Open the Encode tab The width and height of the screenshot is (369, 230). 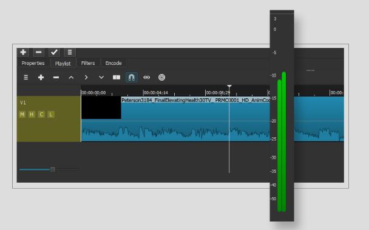pyautogui.click(x=113, y=63)
